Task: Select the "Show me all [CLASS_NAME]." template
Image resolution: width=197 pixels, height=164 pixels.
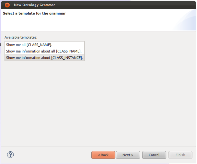Action: coord(29,45)
